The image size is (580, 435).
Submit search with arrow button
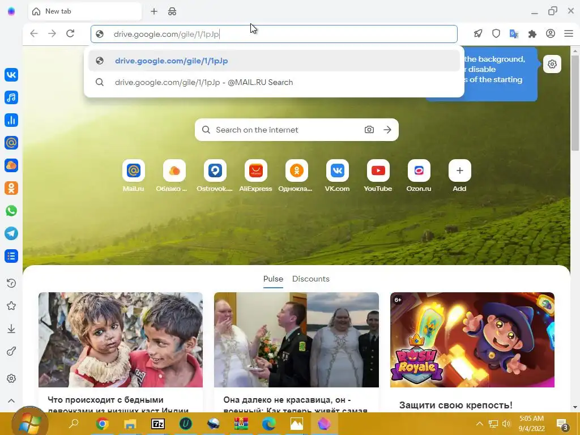387,130
